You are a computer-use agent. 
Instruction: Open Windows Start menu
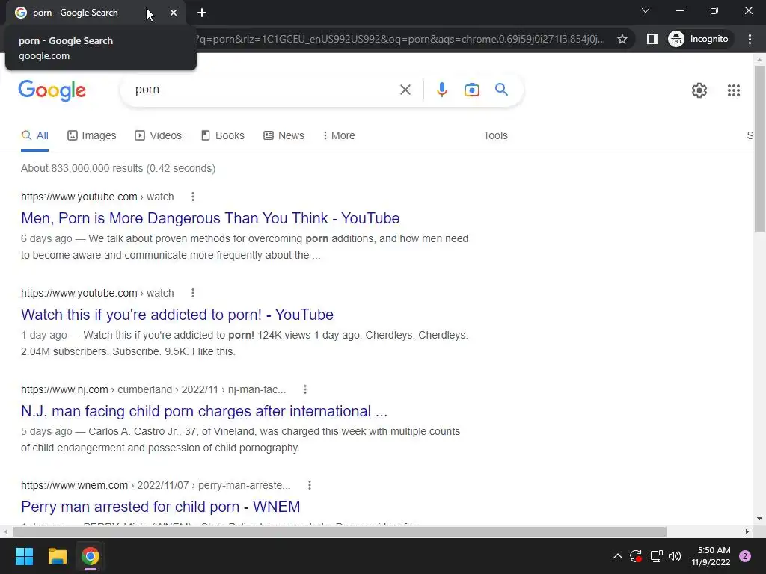pyautogui.click(x=24, y=556)
